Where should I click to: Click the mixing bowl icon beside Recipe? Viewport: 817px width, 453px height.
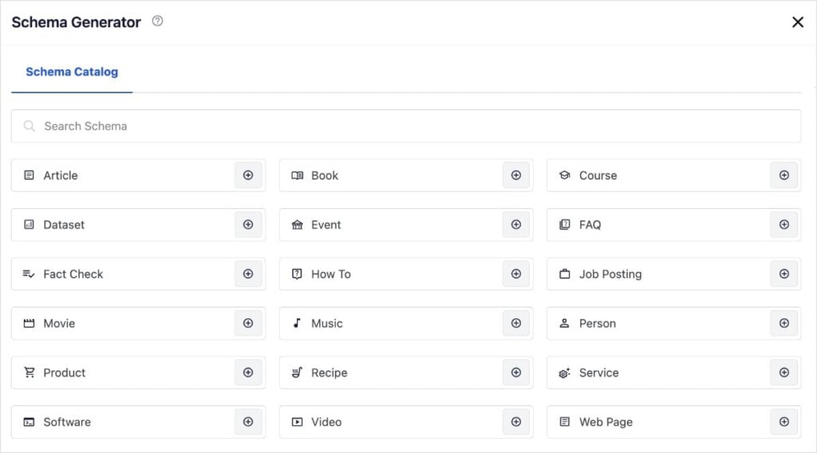pos(297,372)
